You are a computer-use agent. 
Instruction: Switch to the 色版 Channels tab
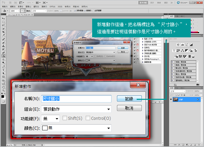(x=177, y=88)
